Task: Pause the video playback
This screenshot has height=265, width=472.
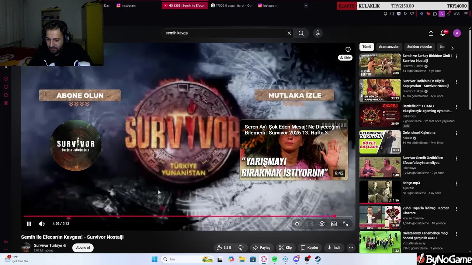Action: [x=29, y=224]
